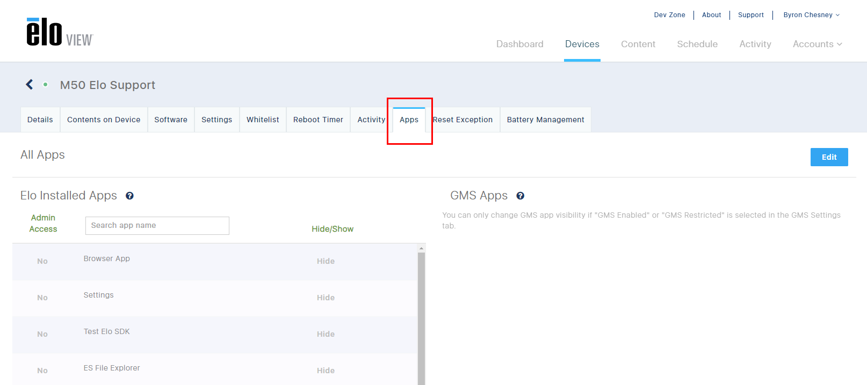The image size is (867, 385).
Task: Switch to Battery Management tab
Action: coord(545,120)
